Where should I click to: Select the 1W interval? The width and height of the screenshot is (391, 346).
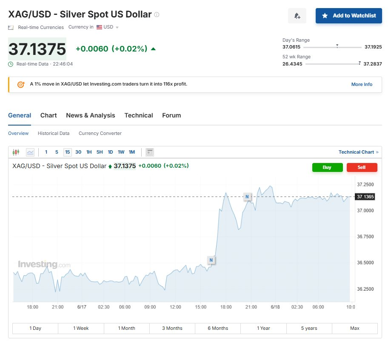[x=121, y=152]
